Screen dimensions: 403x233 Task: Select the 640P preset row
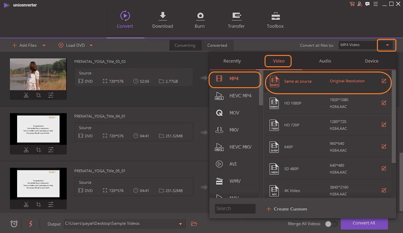coord(328,147)
